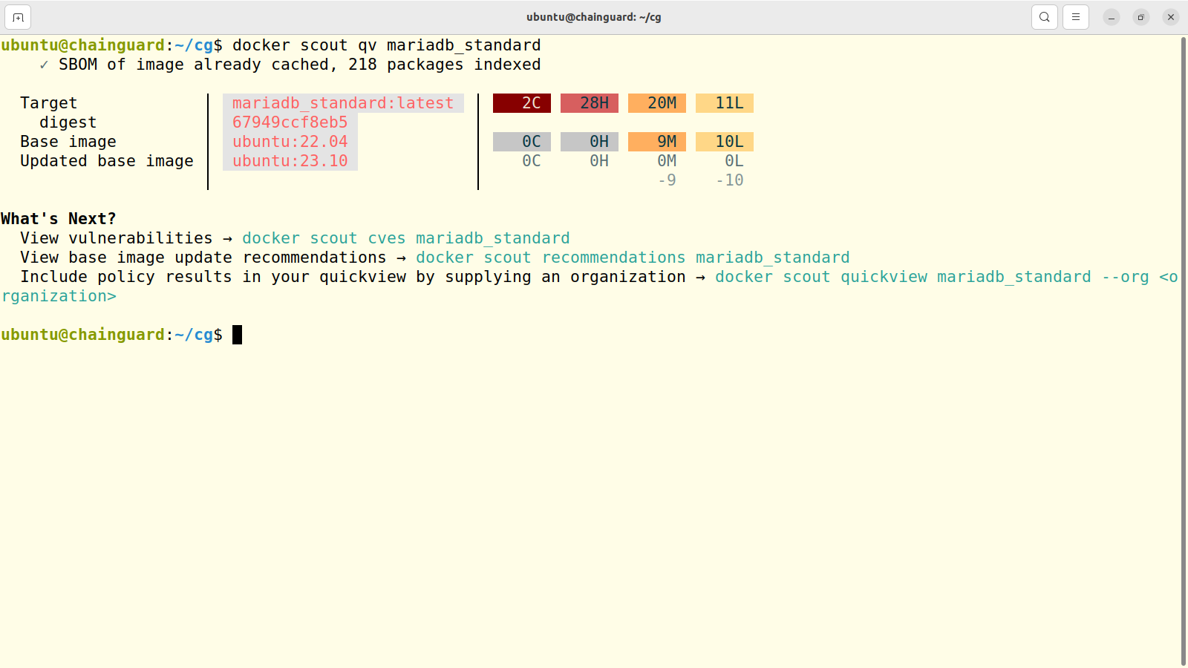1188x668 pixels.
Task: Click the 'View vulnerabilities' text
Action: click(117, 238)
